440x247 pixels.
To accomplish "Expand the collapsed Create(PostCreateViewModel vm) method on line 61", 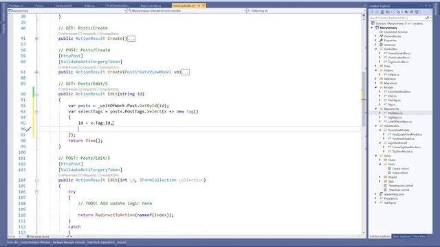I will pyautogui.click(x=36, y=72).
